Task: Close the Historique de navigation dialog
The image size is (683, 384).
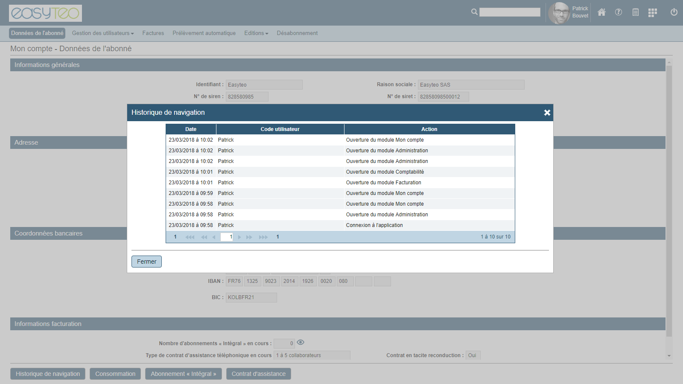Action: click(547, 113)
